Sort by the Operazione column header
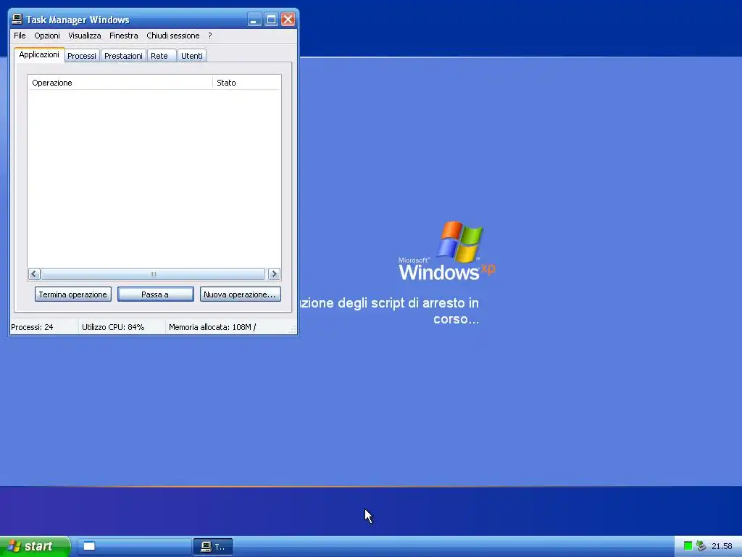 [120, 83]
